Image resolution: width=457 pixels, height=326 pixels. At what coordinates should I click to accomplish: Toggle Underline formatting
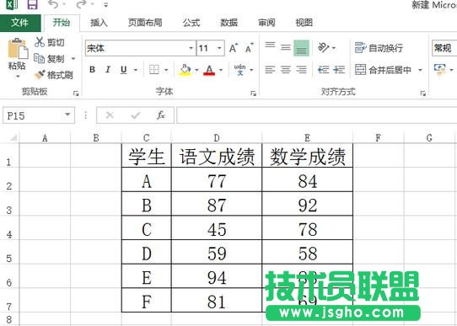pos(124,70)
